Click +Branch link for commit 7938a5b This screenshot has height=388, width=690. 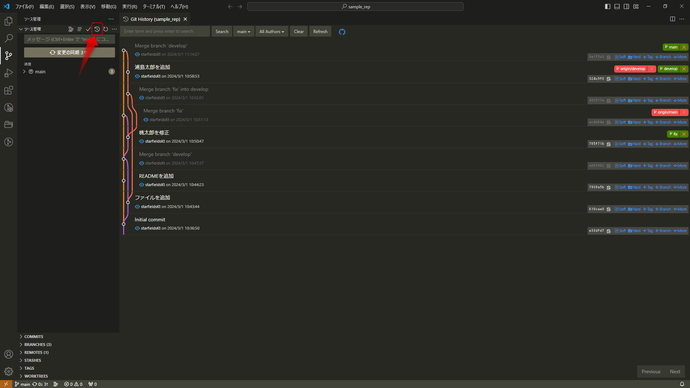tap(663, 188)
